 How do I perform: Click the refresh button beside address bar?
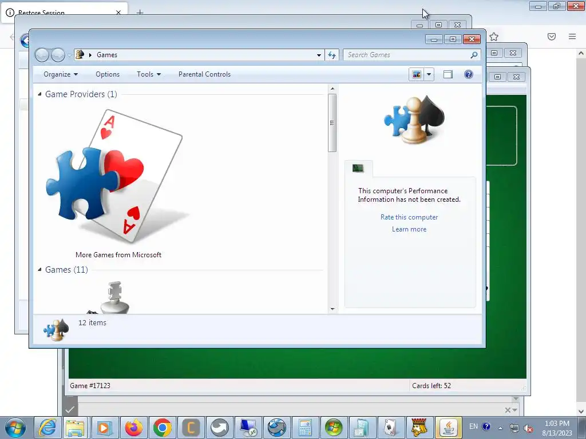[x=332, y=55]
